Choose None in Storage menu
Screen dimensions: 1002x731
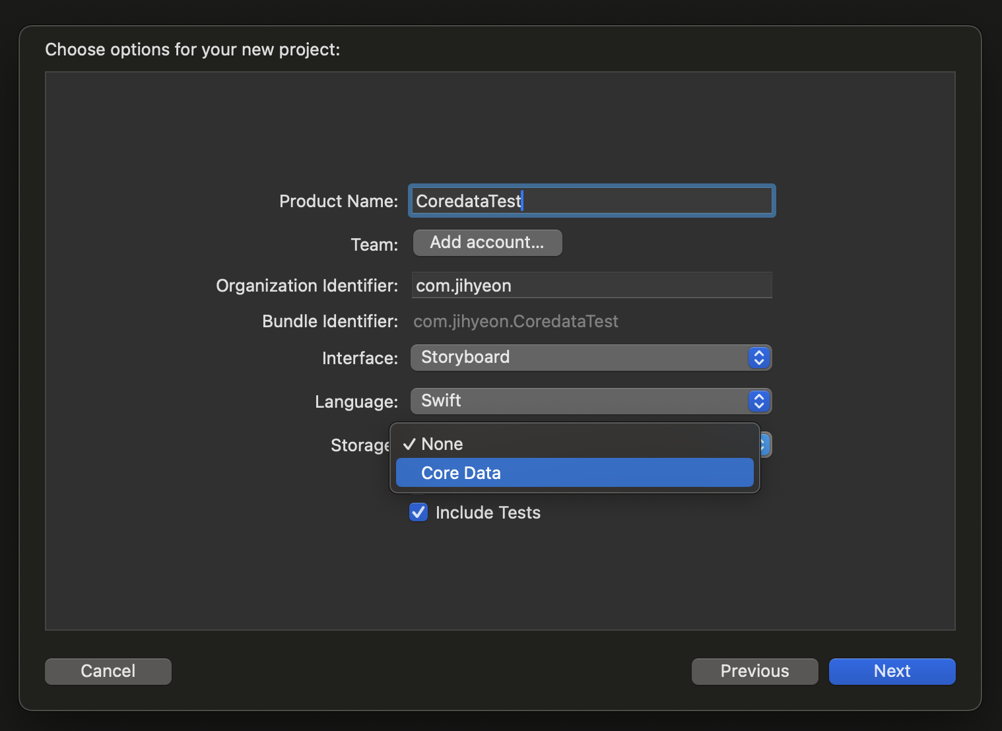point(574,444)
